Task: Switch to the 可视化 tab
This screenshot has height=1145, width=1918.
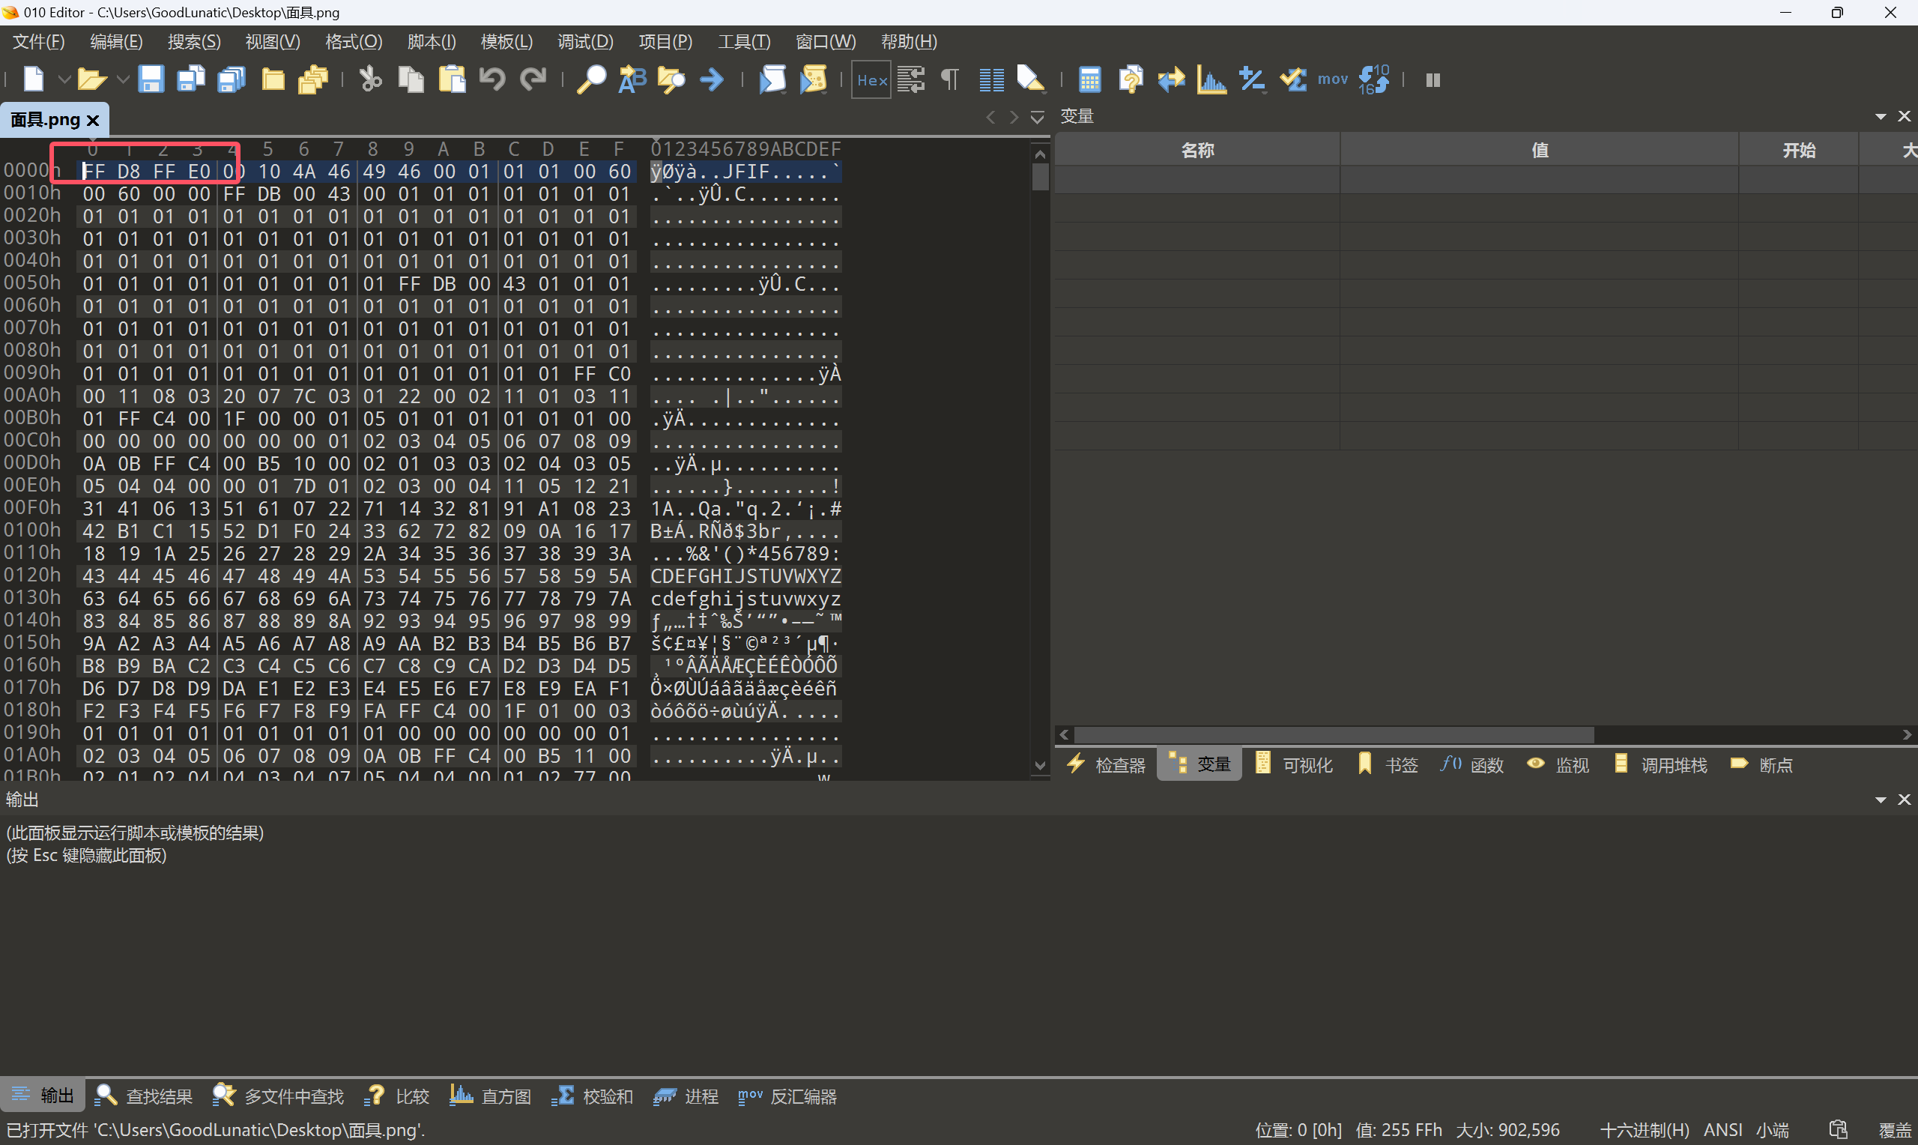Action: (x=1294, y=764)
